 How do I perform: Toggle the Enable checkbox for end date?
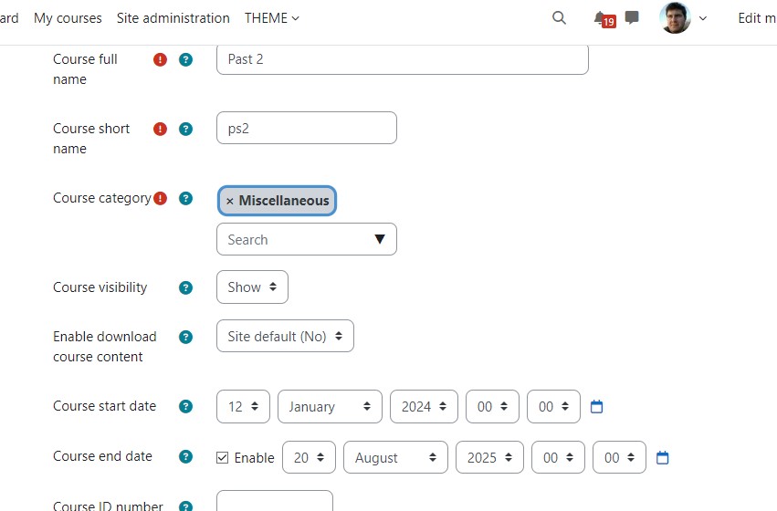(x=223, y=457)
